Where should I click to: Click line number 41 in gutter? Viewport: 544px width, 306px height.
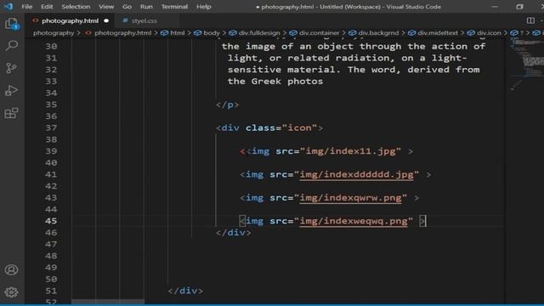click(51, 174)
